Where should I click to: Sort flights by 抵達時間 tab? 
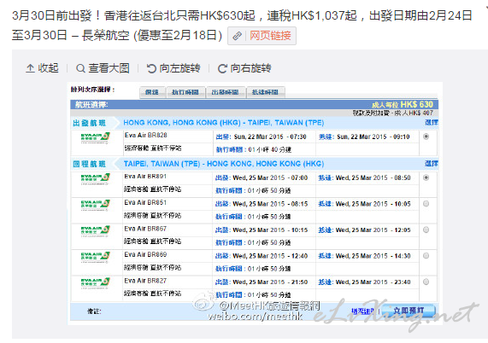click(266, 92)
